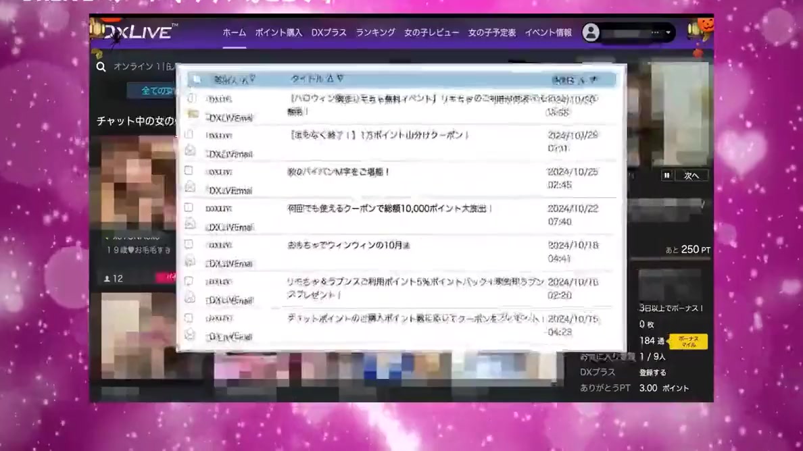
Task: Check the box for the 2024/10/16 message
Action: (189, 281)
